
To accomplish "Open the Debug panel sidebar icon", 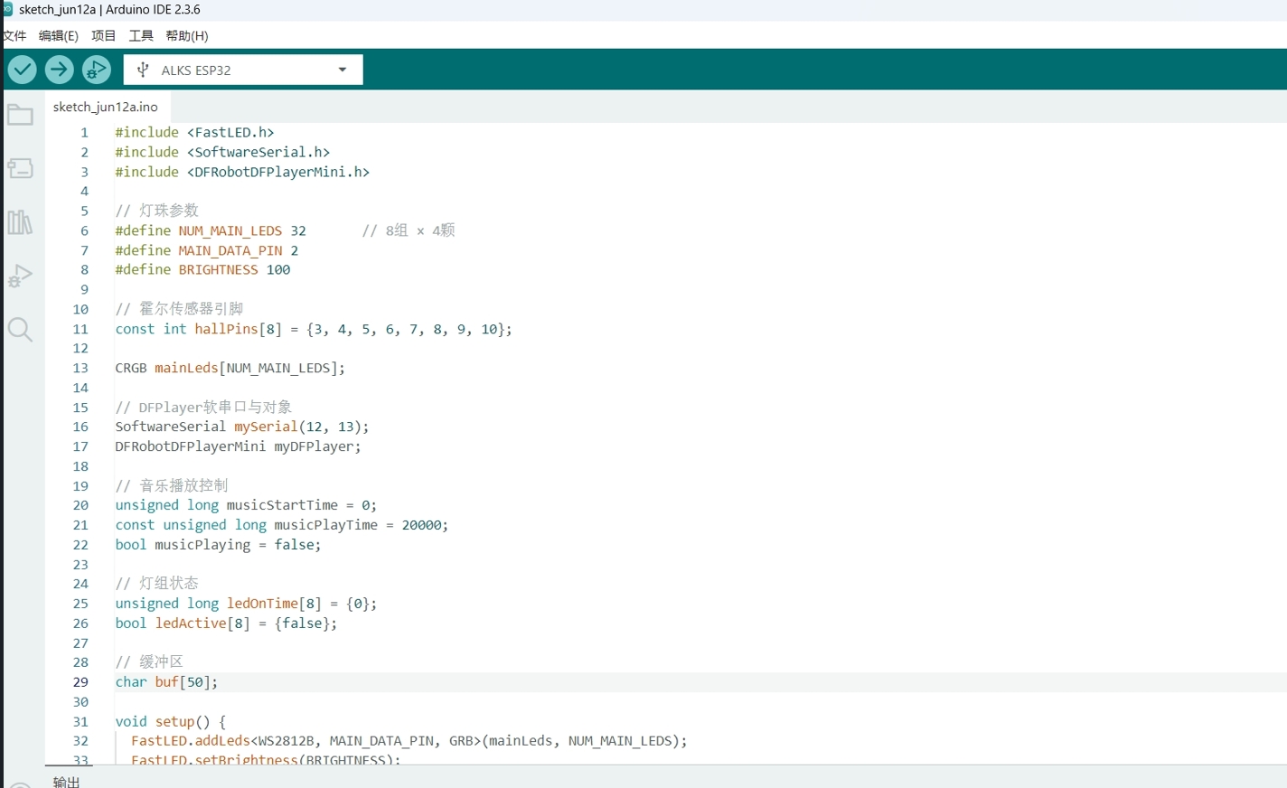I will tap(20, 276).
